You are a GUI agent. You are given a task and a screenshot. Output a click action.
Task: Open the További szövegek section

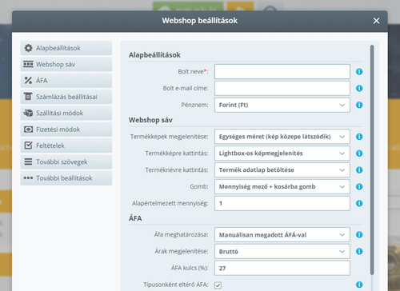(66, 161)
